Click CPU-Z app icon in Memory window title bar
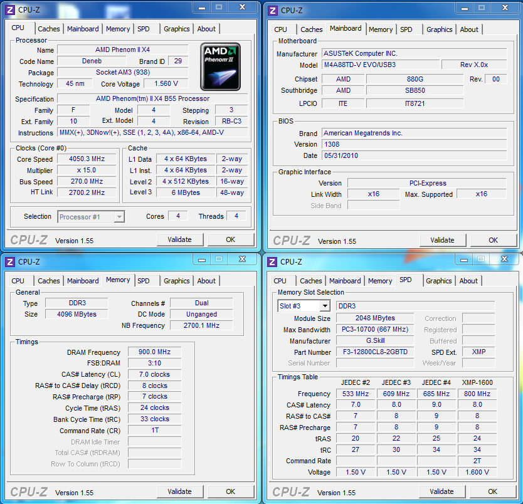Viewport: 523px width, 504px height. [10, 262]
